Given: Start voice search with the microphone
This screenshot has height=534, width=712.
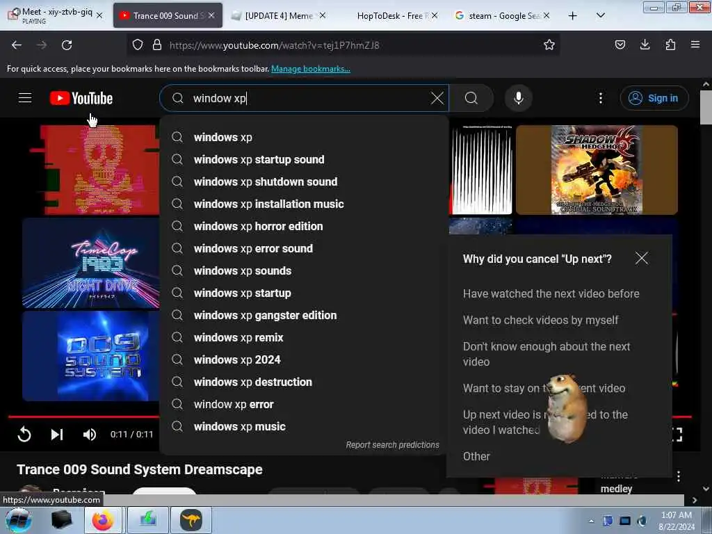Looking at the screenshot, I should [519, 98].
